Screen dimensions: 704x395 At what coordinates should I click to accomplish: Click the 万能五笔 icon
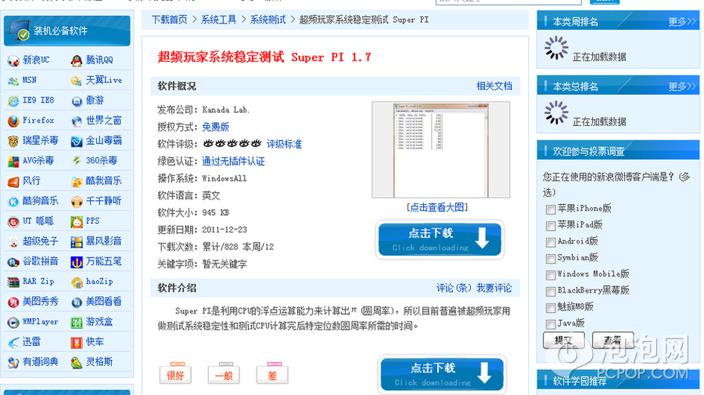click(x=77, y=262)
